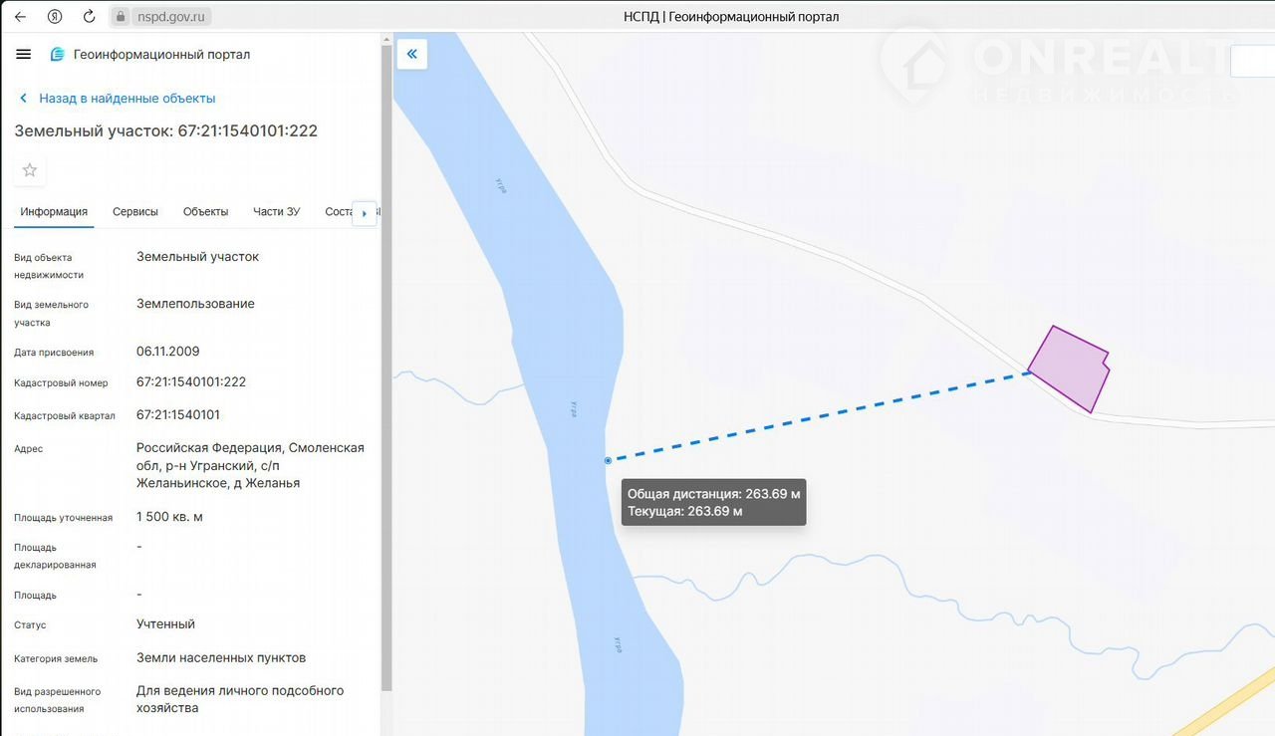Click the dashed measurement line
Viewport: 1275px width, 736px height.
(817, 416)
